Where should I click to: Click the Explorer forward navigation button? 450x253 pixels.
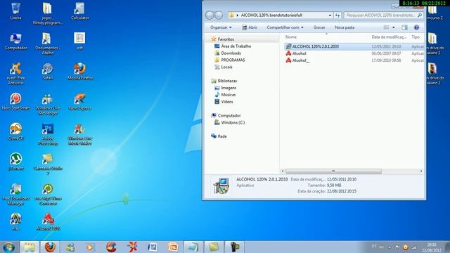(x=219, y=15)
